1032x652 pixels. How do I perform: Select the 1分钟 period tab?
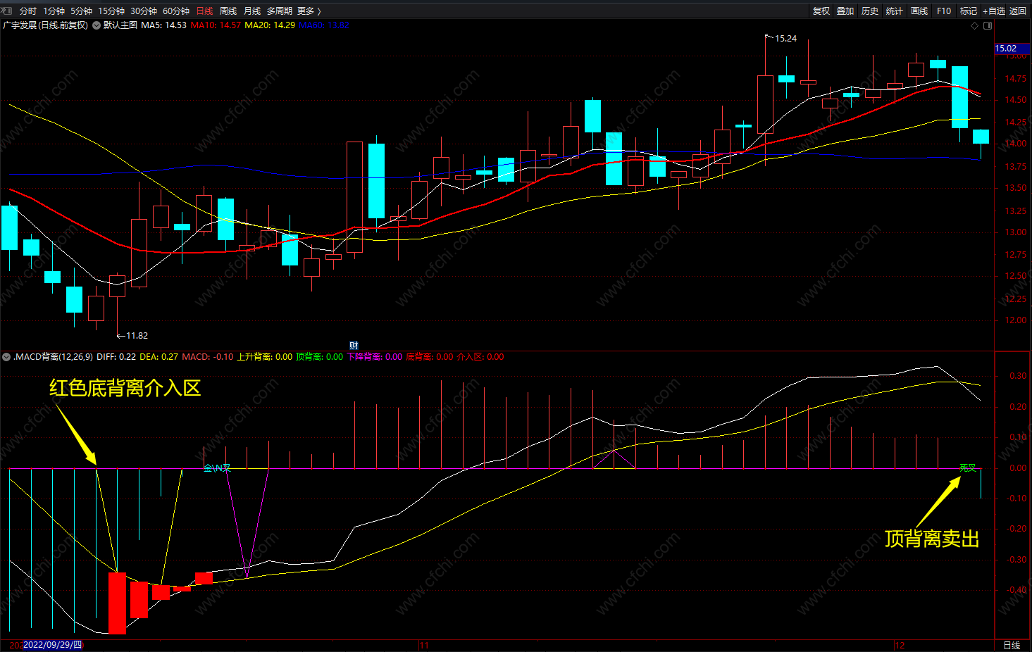(54, 11)
